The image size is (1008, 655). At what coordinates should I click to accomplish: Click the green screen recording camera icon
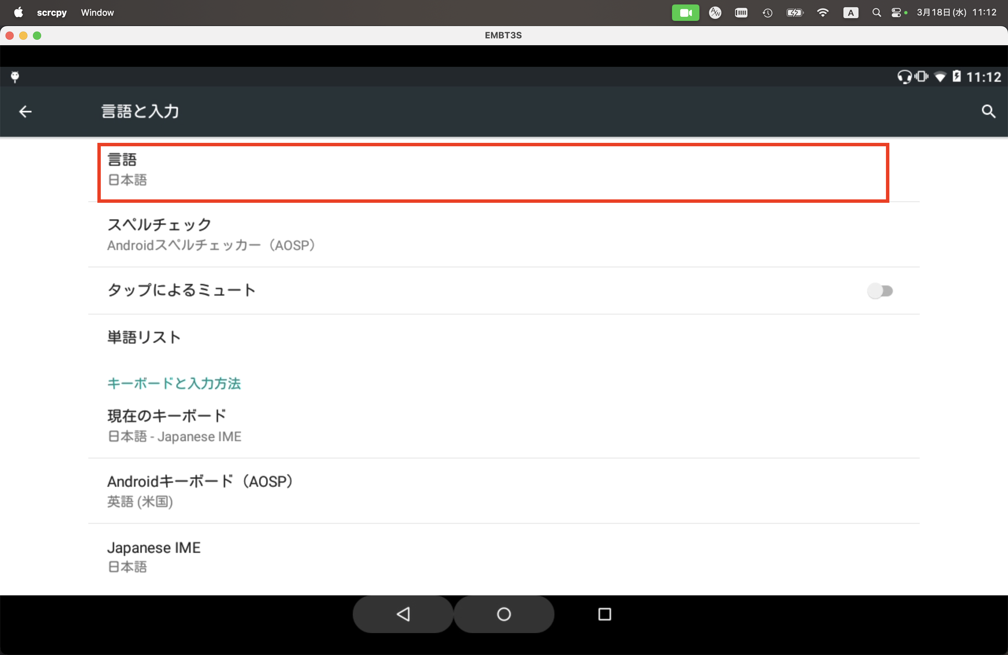(x=685, y=12)
